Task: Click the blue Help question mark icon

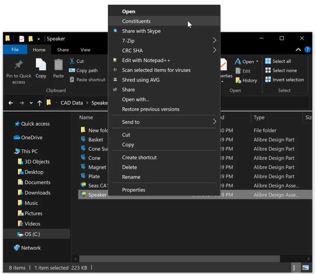Action: point(307,49)
